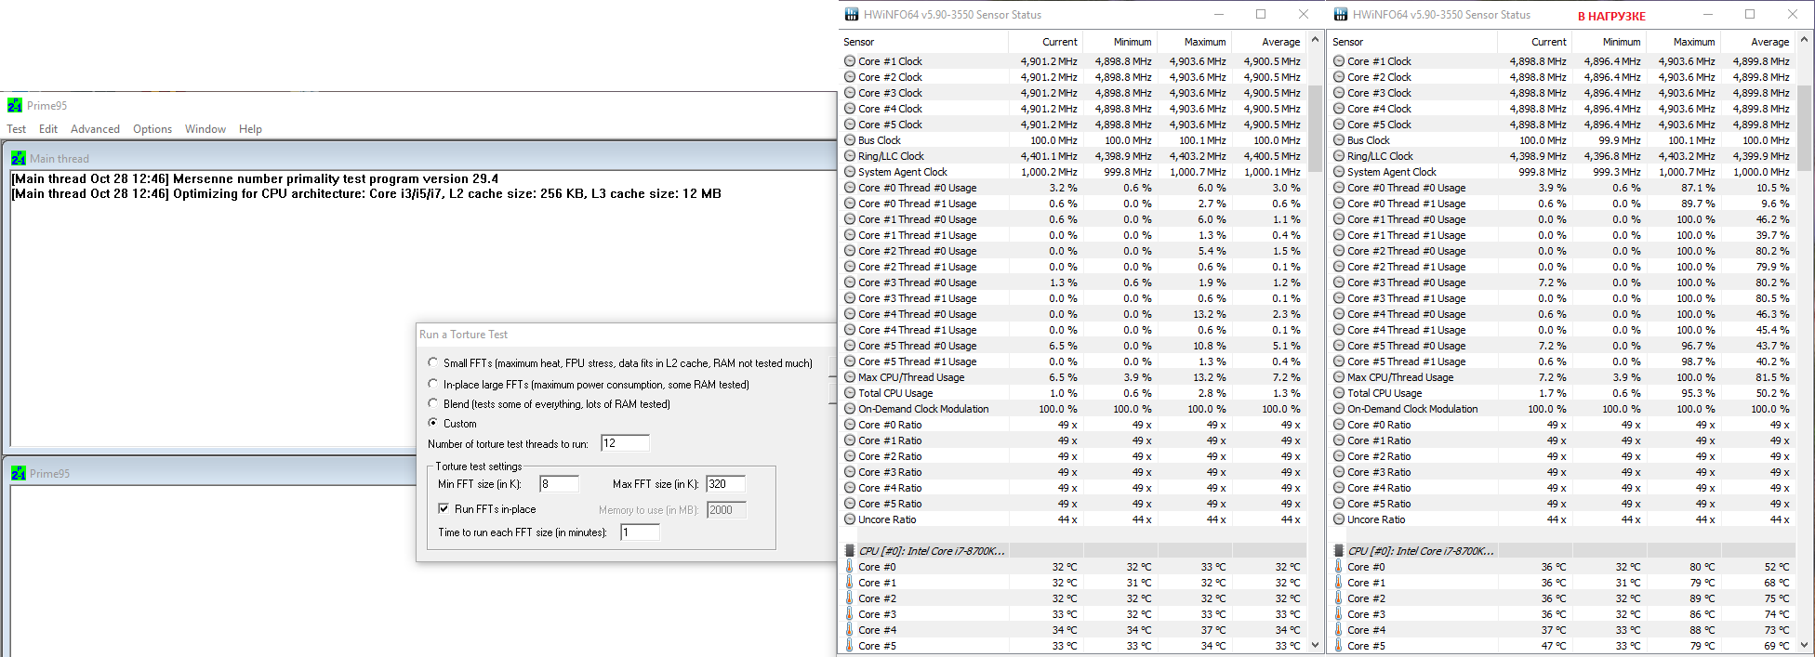Click Bus Clock sensor icon in left window
The width and height of the screenshot is (1815, 657).
pos(850,140)
